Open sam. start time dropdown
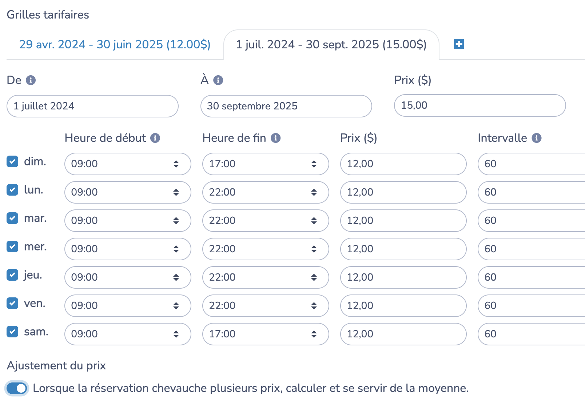585x413 pixels. (128, 334)
